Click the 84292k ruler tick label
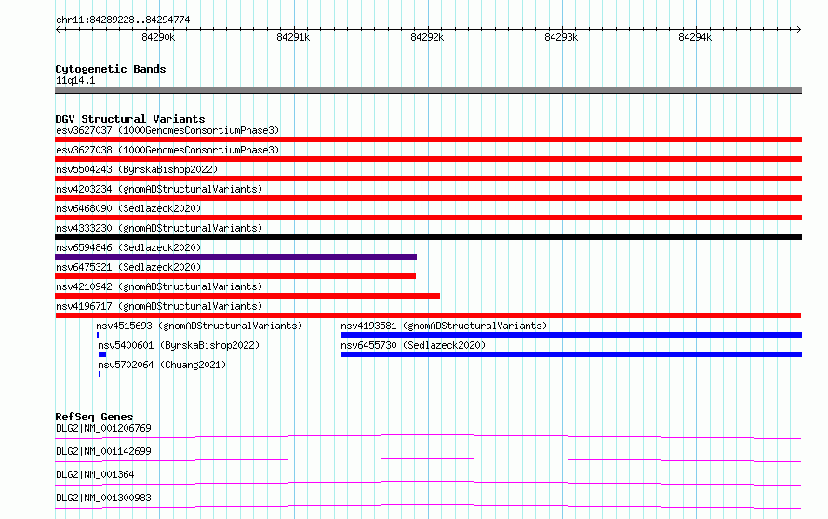 427,37
